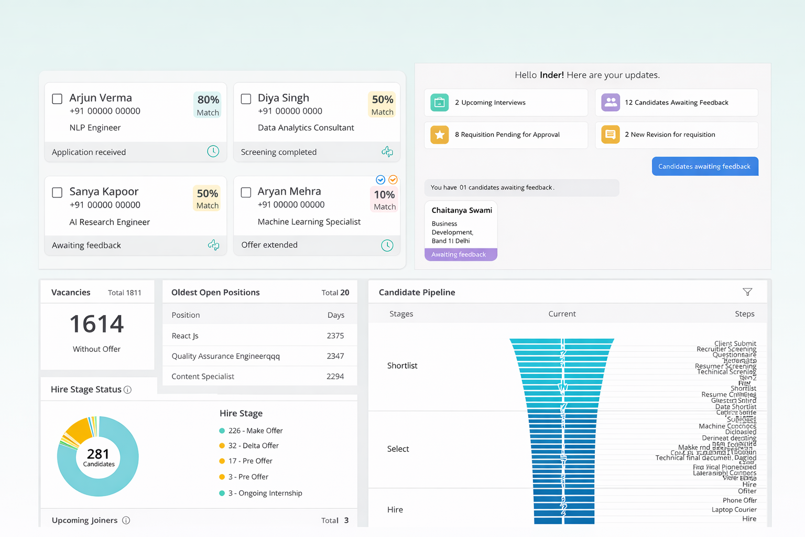Click the star icon for Requisition Pending Approval
The image size is (805, 537).
click(x=439, y=135)
